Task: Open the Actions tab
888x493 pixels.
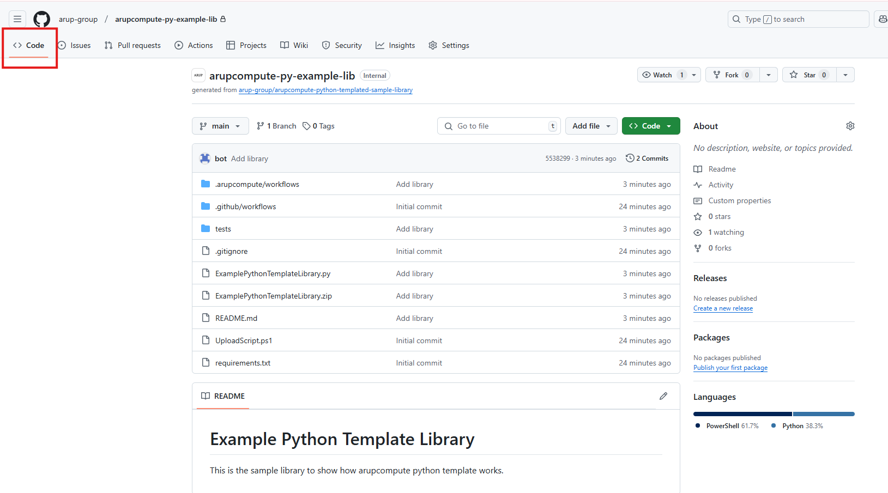Action: (x=194, y=45)
